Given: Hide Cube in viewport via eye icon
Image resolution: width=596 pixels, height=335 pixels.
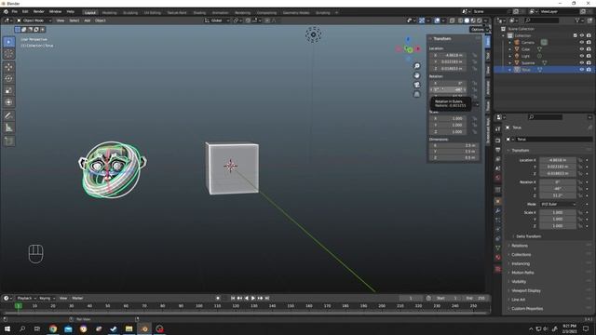Looking at the screenshot, I should coord(581,49).
